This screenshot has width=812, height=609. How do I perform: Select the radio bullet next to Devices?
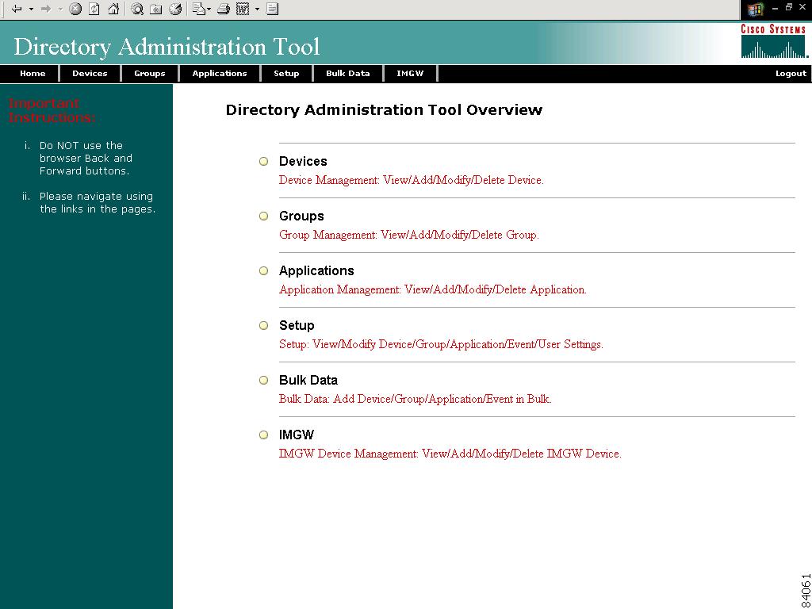pos(263,161)
